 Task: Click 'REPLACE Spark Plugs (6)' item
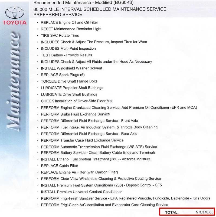[63, 75]
